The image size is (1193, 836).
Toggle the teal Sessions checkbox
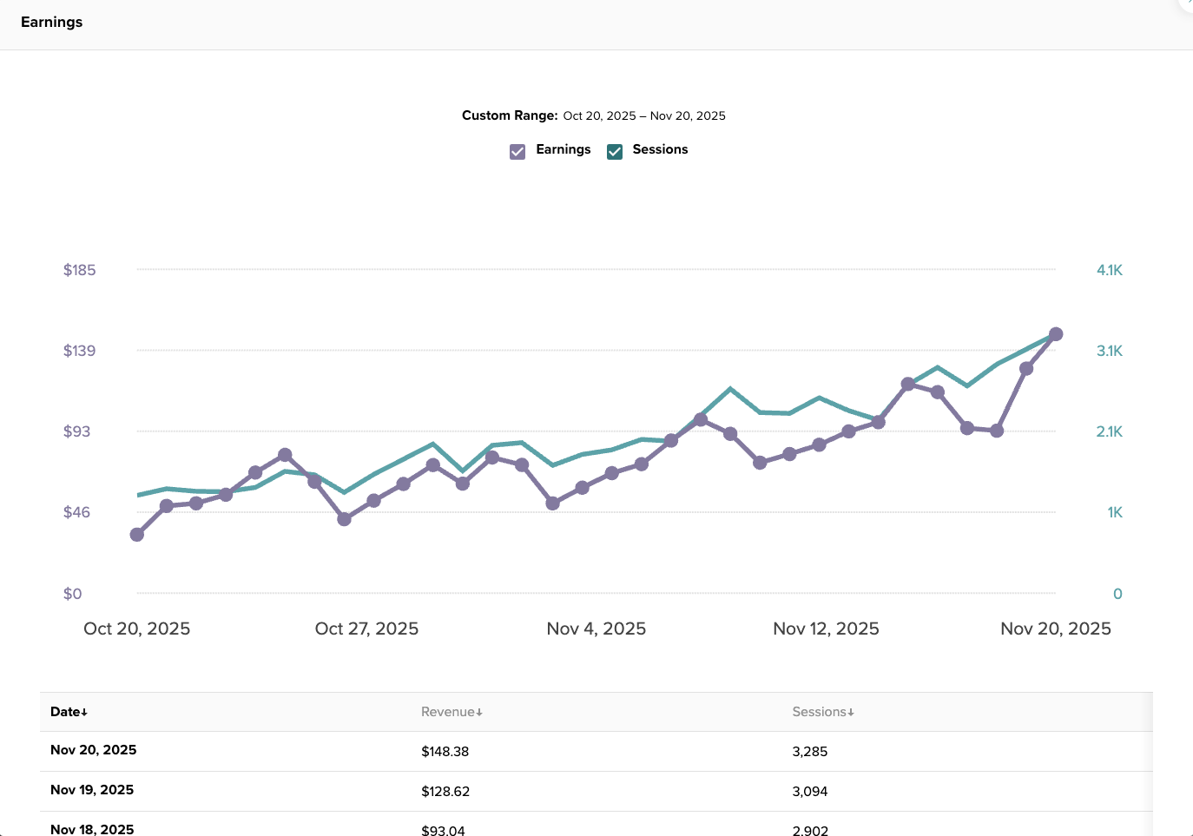click(615, 152)
